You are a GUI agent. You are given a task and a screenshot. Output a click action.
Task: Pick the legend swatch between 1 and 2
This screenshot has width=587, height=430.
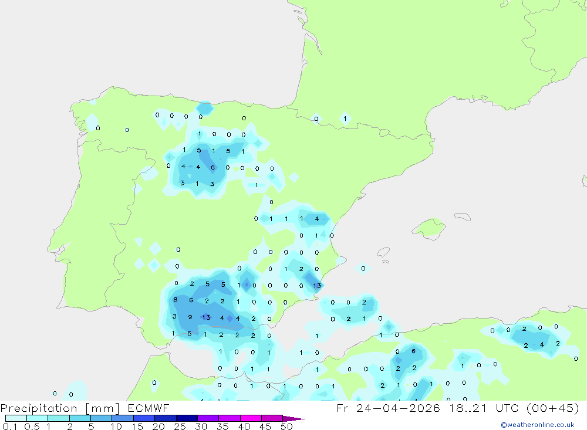(58, 418)
